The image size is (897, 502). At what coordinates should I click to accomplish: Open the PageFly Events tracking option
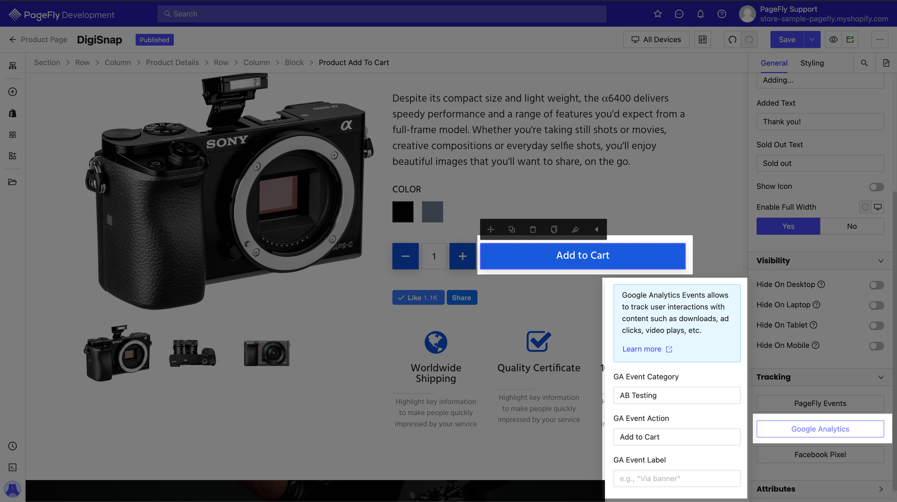pyautogui.click(x=820, y=403)
